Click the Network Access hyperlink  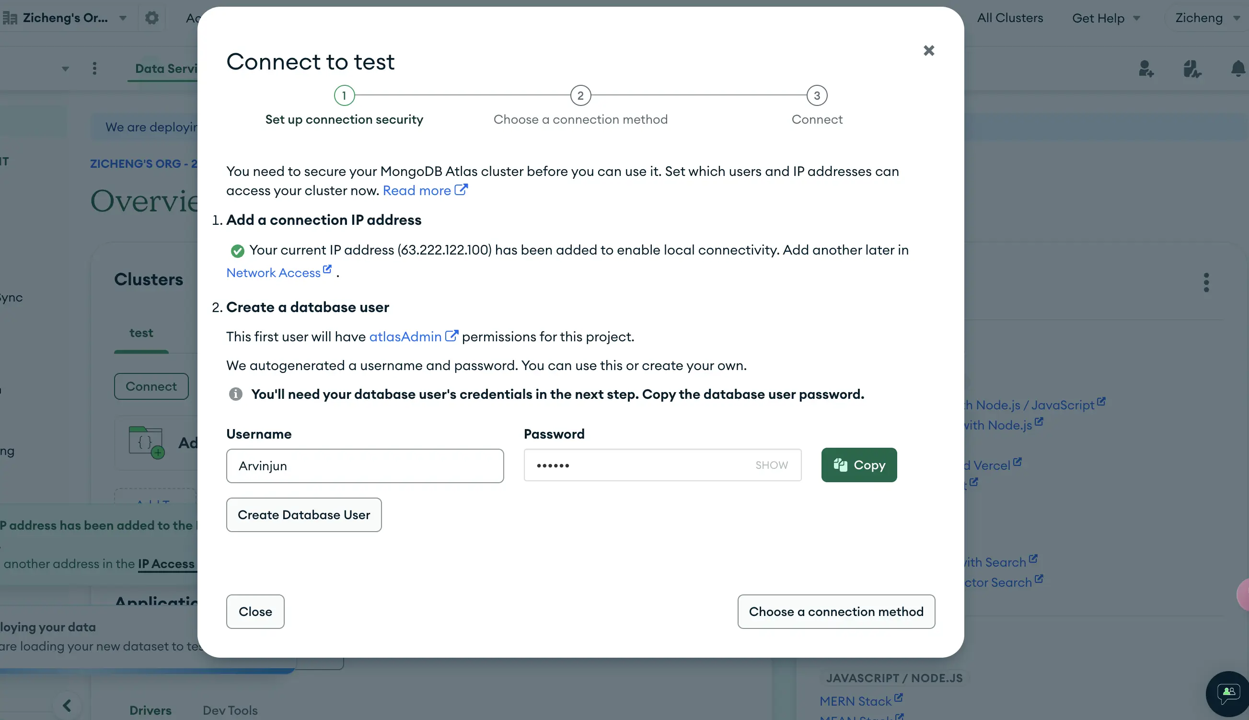(273, 272)
